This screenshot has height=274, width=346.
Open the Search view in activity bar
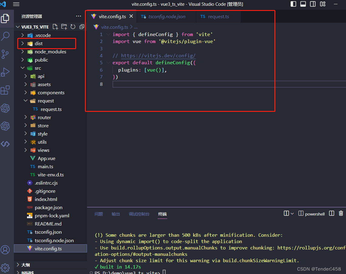[6, 36]
